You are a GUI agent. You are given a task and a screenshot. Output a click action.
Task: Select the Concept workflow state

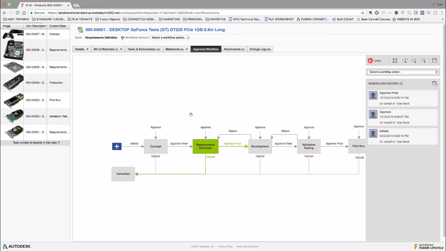pyautogui.click(x=156, y=146)
